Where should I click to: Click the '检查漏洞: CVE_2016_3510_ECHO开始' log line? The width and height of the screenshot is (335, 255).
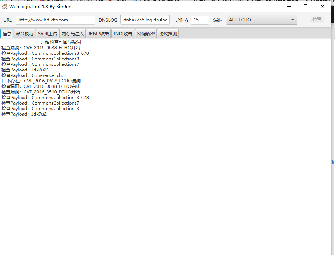coord(41,92)
